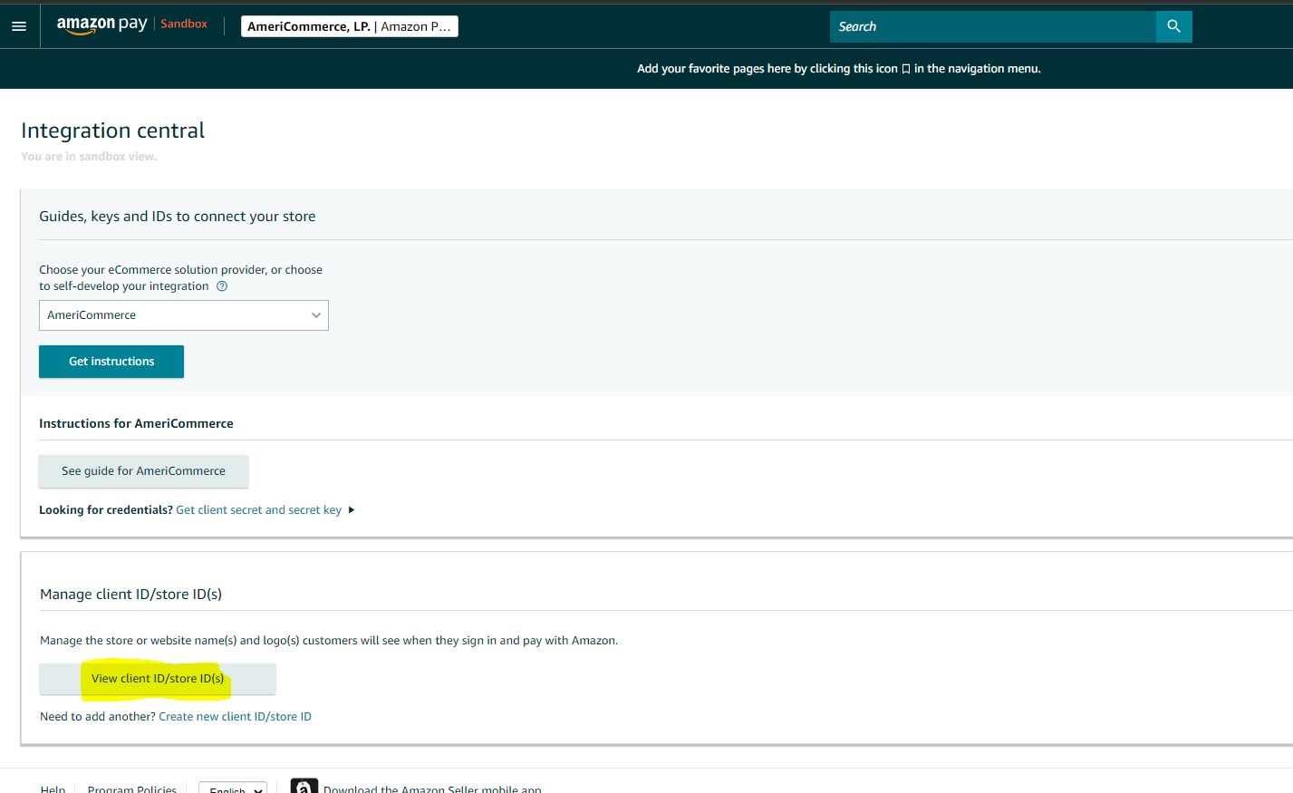Open Create new client ID/store ID link
This screenshot has height=793, width=1293.
click(236, 717)
